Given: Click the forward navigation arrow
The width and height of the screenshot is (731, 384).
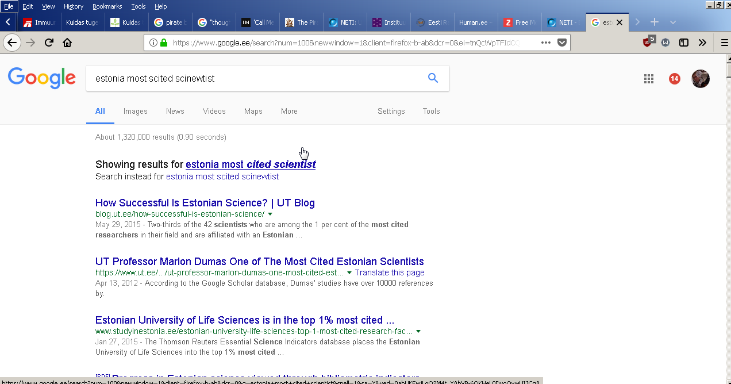Looking at the screenshot, I should point(30,43).
